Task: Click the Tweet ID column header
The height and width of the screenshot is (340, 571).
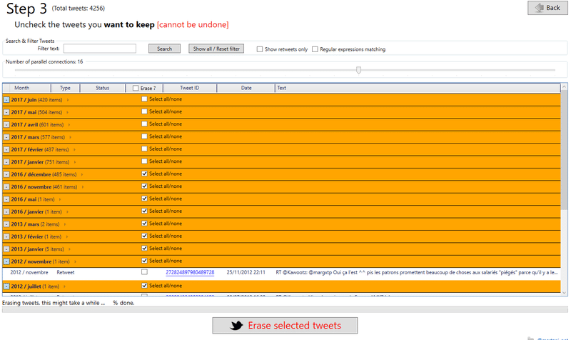Action: tap(189, 88)
